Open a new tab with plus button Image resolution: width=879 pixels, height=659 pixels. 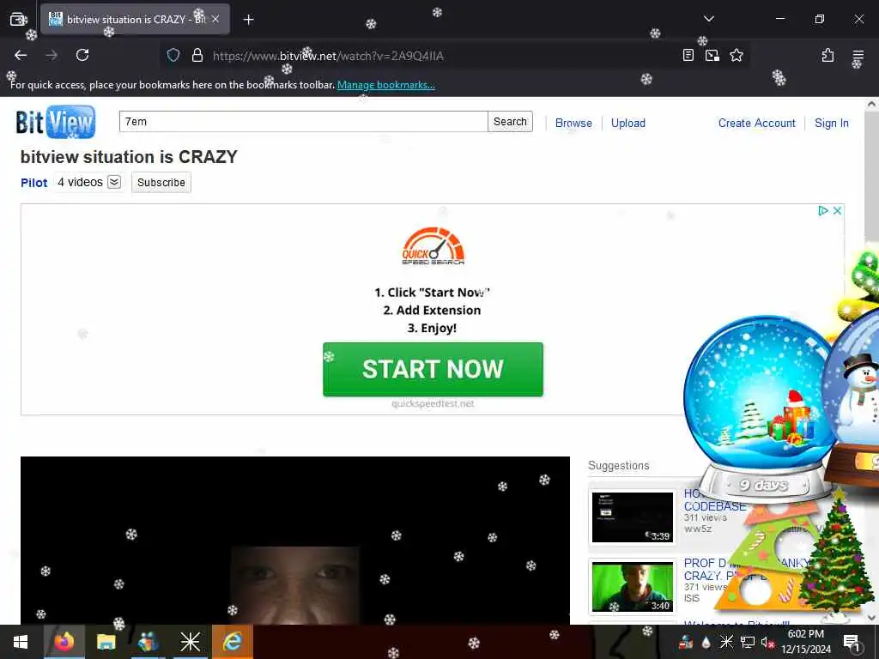[248, 20]
